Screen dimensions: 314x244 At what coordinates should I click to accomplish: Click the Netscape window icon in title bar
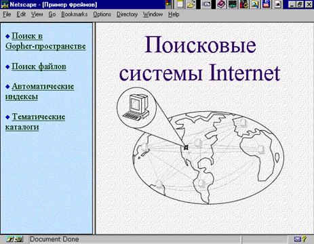tap(5, 5)
